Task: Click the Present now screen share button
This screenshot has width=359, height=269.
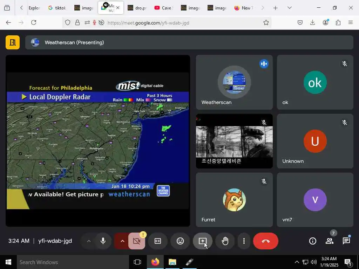Action: coord(203,241)
